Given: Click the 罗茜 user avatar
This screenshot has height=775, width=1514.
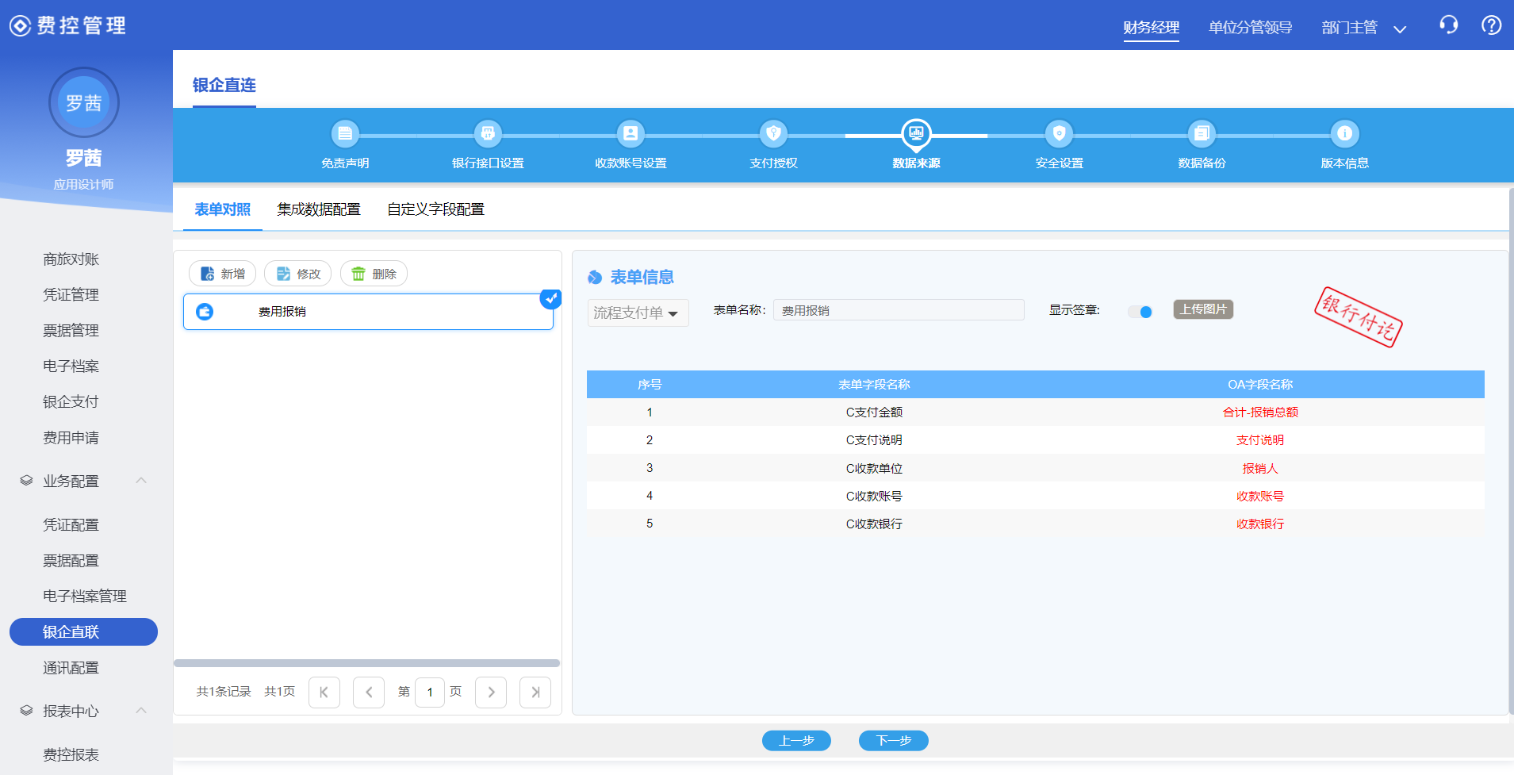Looking at the screenshot, I should (x=84, y=102).
